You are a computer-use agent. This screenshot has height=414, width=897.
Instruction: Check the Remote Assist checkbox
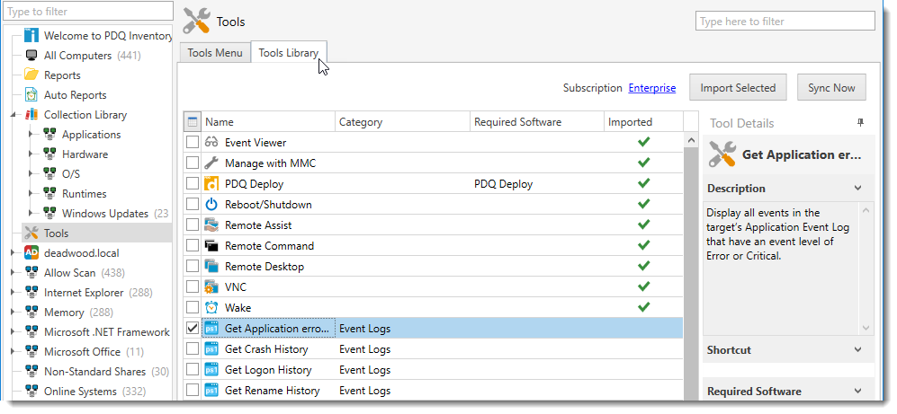[193, 225]
